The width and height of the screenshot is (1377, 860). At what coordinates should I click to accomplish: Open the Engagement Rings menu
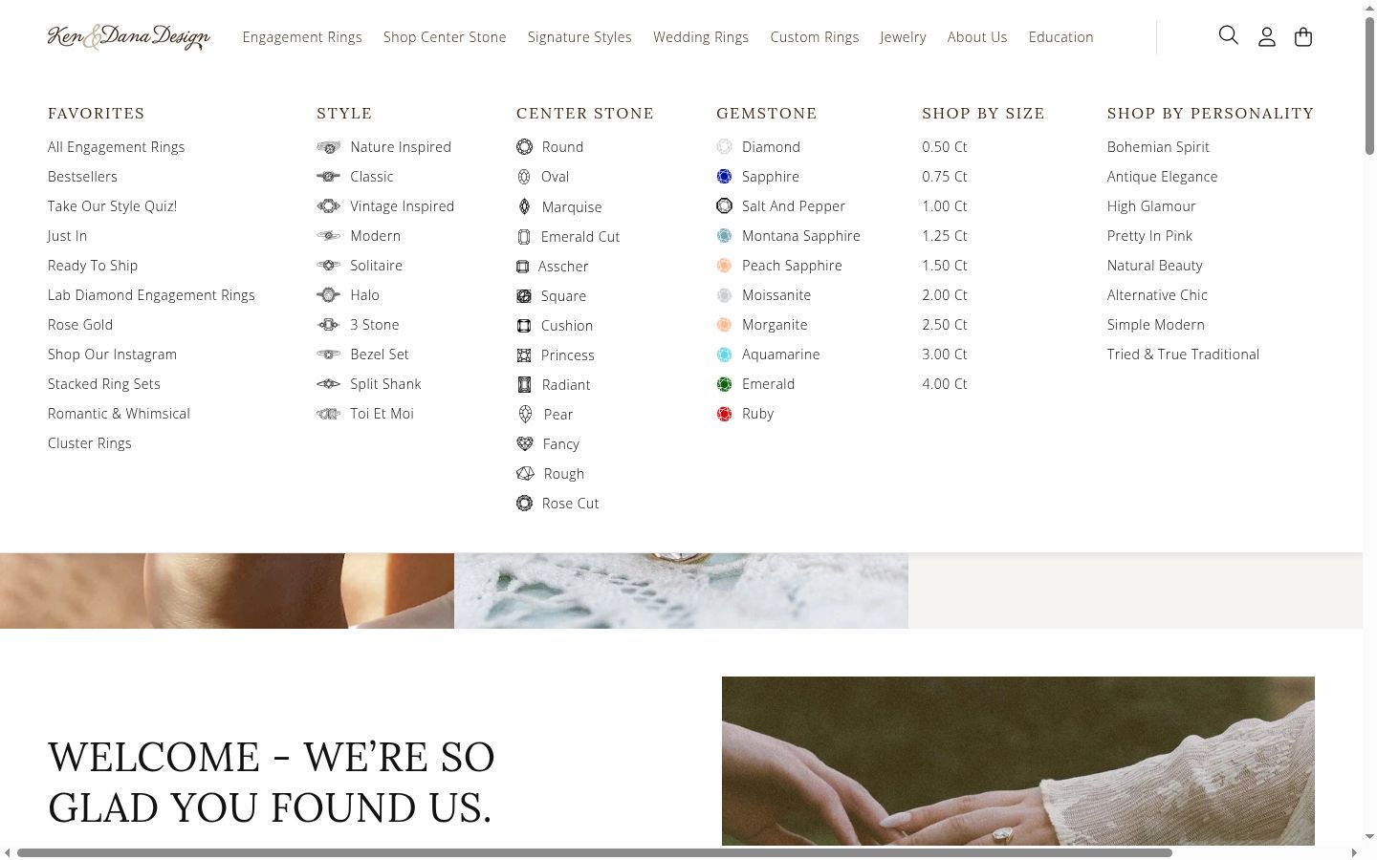click(x=302, y=37)
